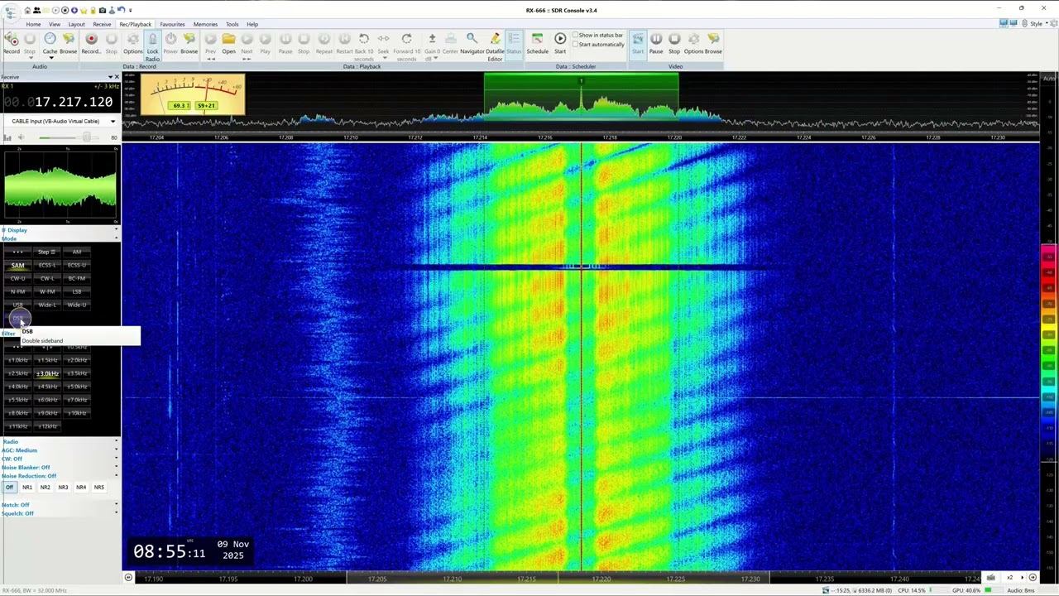
Task: Open the recording Schedule
Action: [x=537, y=43]
